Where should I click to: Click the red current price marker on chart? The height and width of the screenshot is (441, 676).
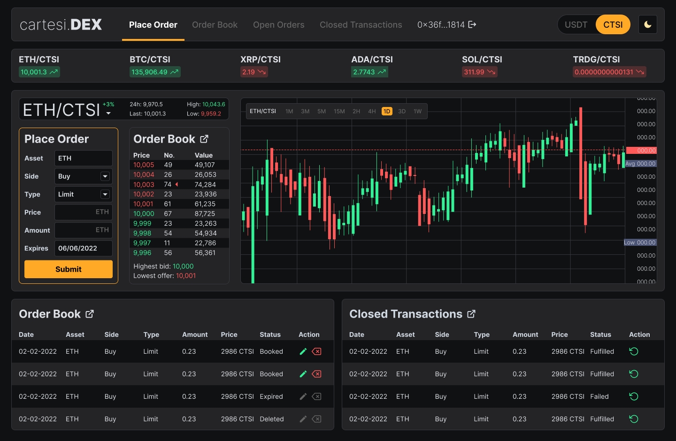pos(646,151)
